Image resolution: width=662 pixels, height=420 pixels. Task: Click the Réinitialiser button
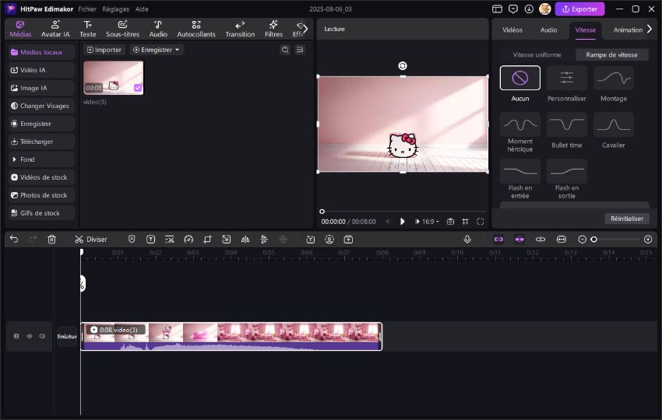(626, 219)
